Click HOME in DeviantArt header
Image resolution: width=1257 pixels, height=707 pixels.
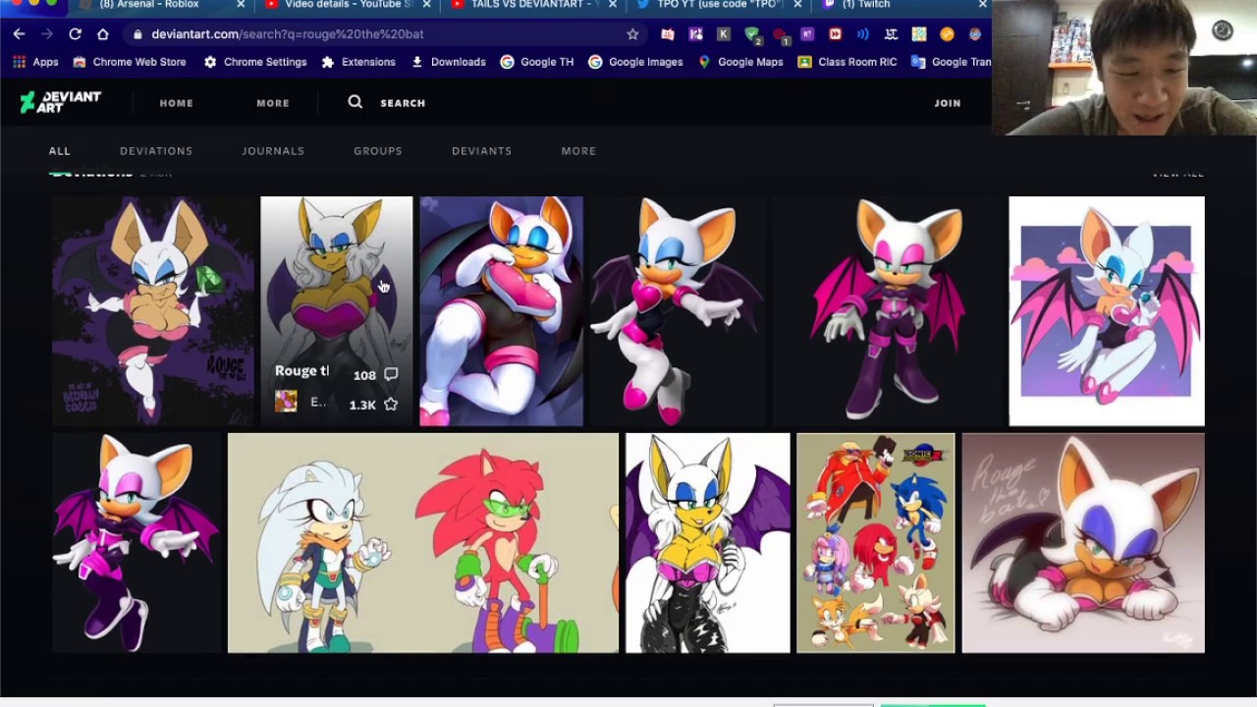[177, 103]
